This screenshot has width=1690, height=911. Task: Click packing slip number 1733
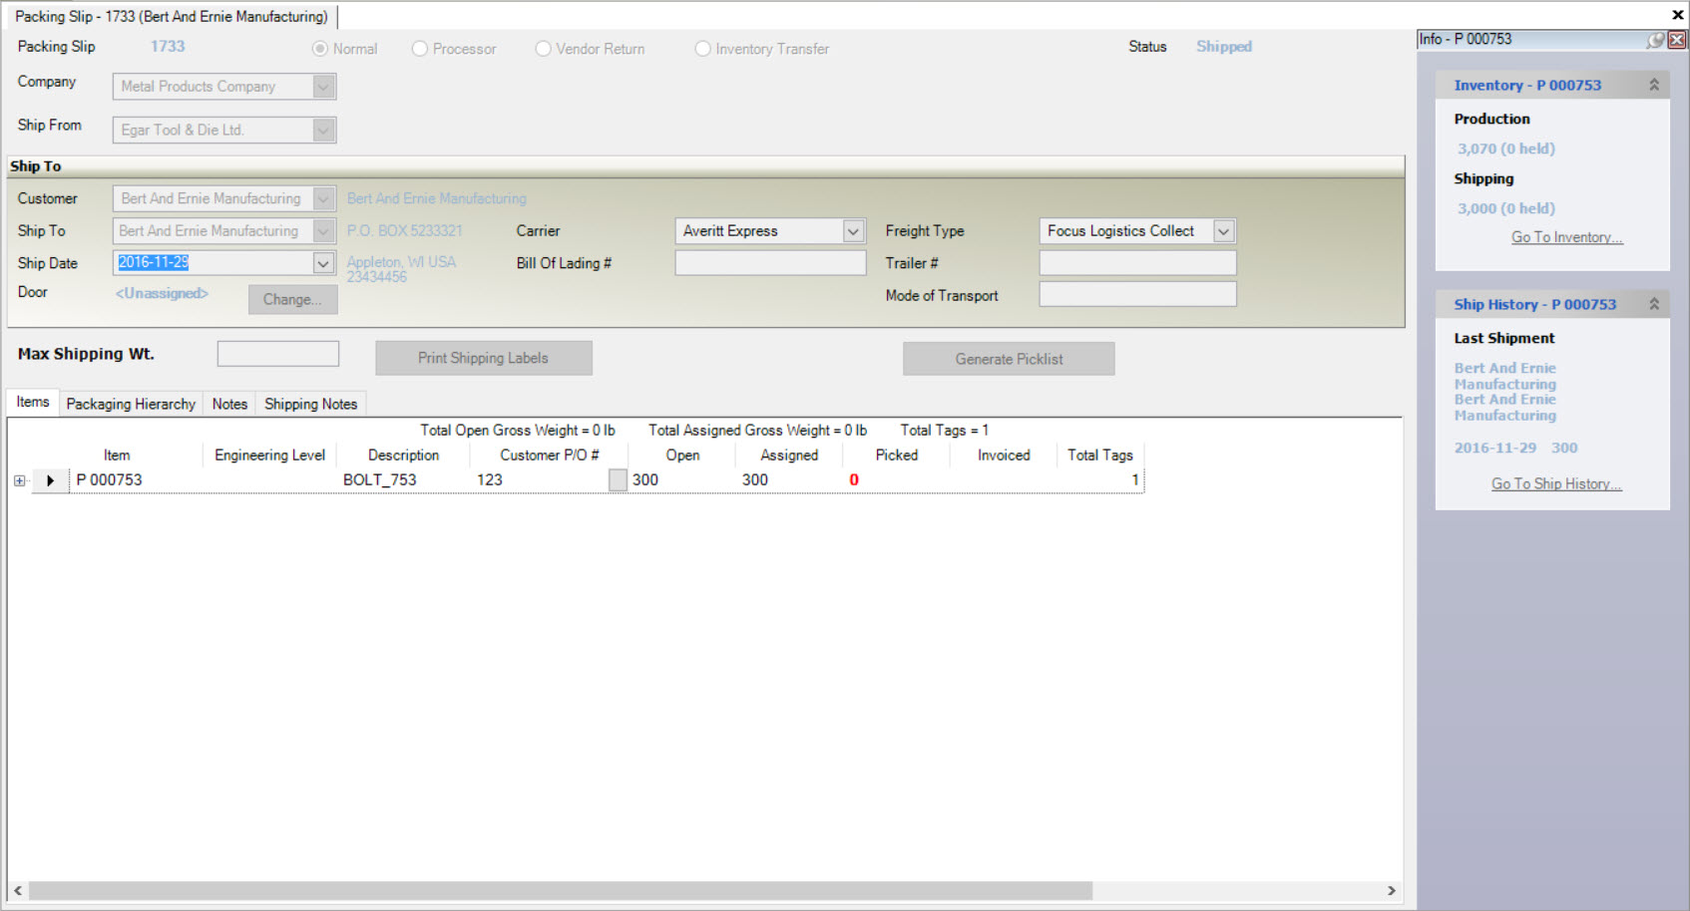(x=168, y=47)
